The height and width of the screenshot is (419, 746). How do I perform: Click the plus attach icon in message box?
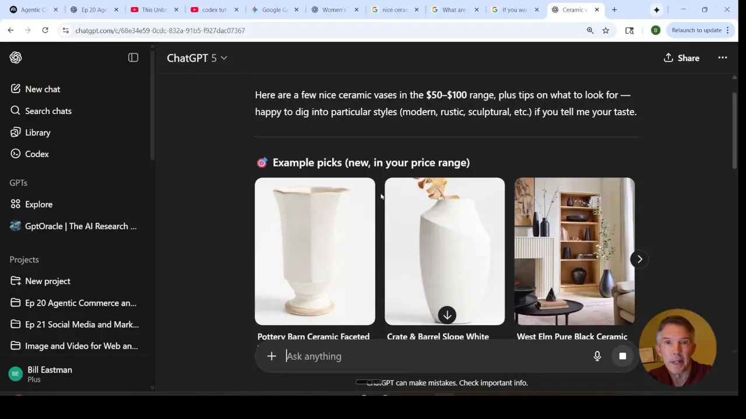[x=272, y=356]
